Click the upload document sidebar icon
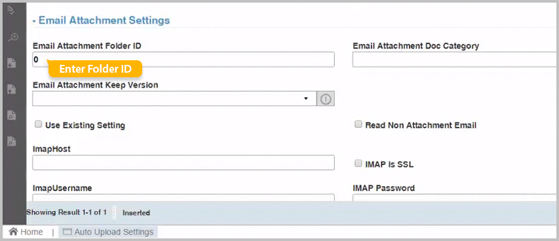The height and width of the screenshot is (241, 559). coord(12,89)
